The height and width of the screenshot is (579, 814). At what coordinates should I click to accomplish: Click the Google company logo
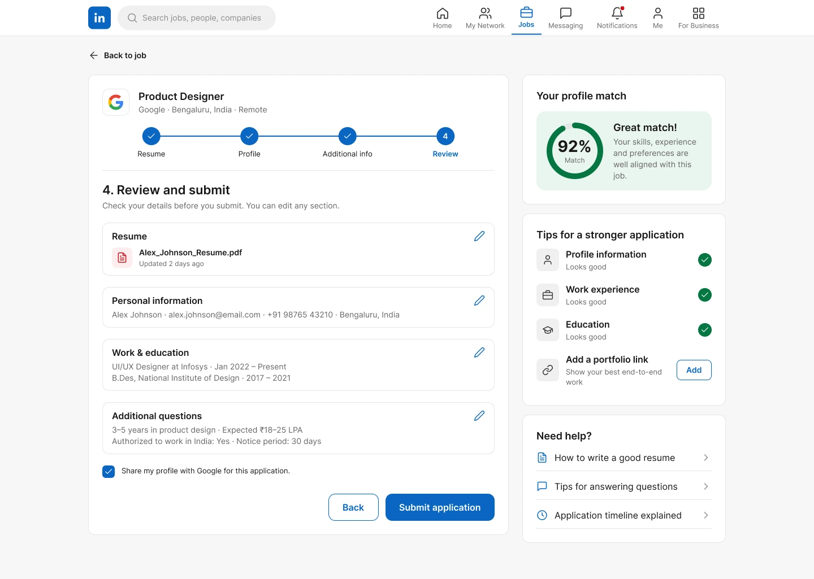116,102
